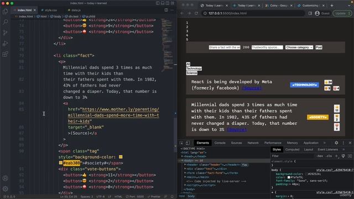
Task: Click the browser Update button
Action: (342, 13)
